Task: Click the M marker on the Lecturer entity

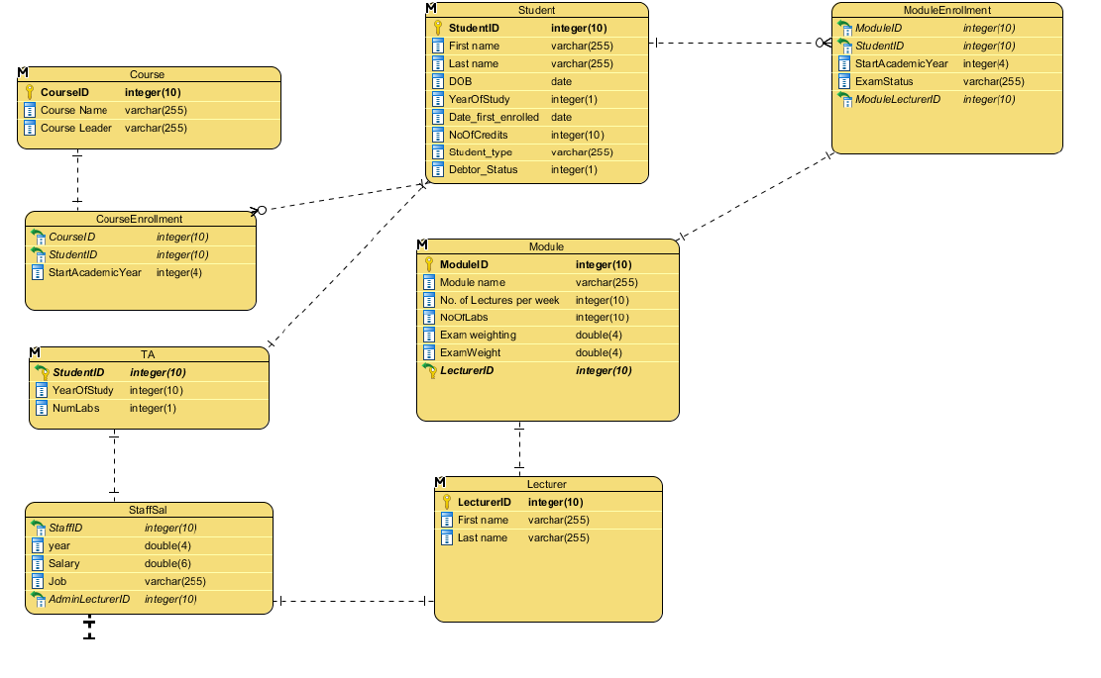Action: point(440,482)
